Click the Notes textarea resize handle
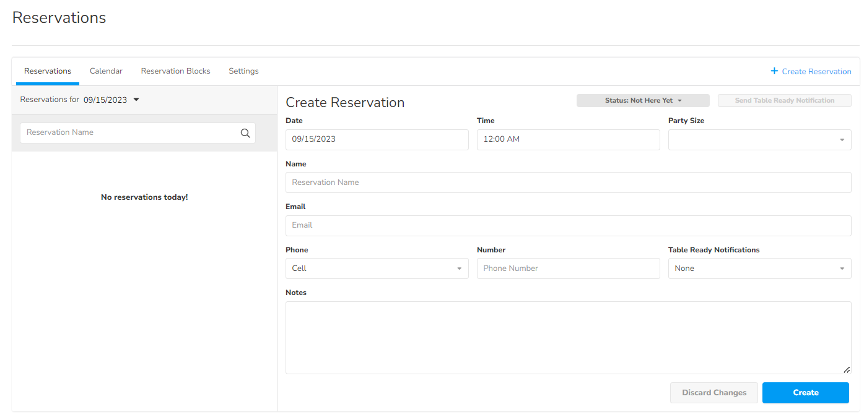Screen dimensions: 864x420 (x=846, y=369)
